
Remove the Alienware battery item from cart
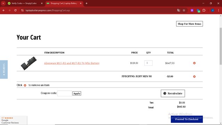[x=194, y=63]
